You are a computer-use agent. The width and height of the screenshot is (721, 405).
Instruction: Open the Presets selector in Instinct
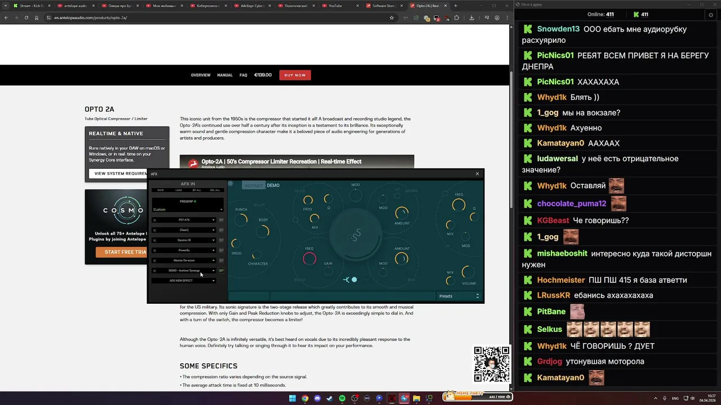click(459, 296)
